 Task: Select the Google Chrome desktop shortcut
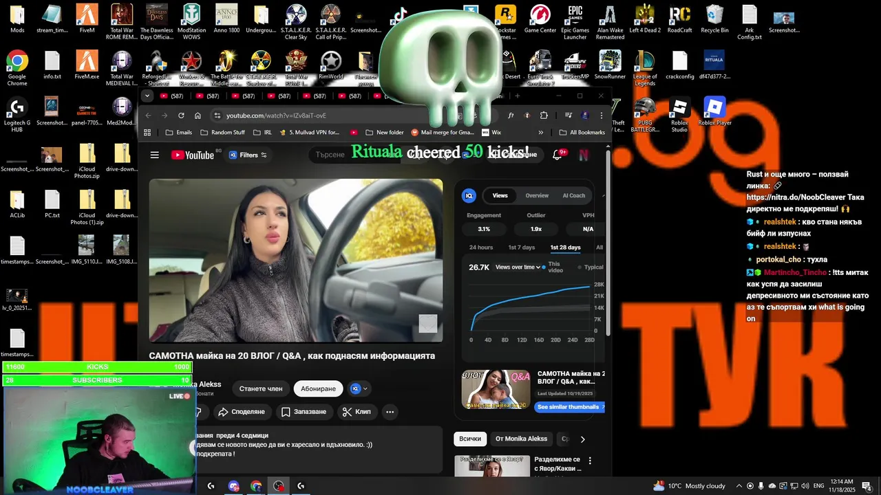click(17, 68)
